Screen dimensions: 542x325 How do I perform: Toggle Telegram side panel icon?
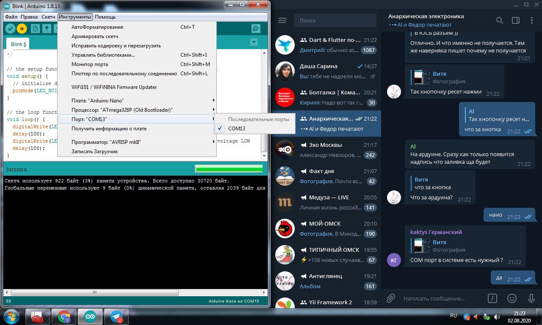pos(516,20)
